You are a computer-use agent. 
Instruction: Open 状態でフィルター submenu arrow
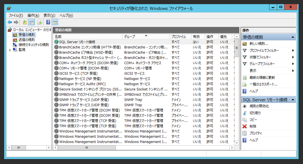point(293,57)
